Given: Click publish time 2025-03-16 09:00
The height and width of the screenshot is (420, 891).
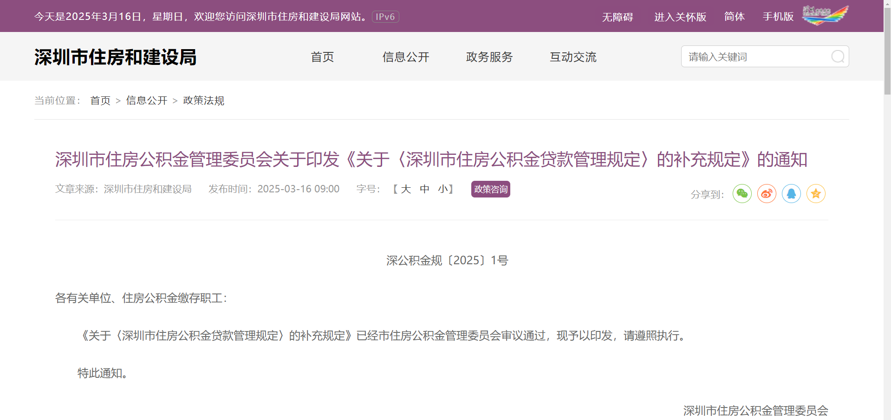Looking at the screenshot, I should click(299, 189).
